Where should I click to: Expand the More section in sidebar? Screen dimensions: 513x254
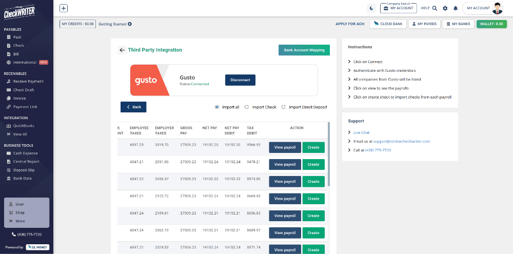point(19,221)
